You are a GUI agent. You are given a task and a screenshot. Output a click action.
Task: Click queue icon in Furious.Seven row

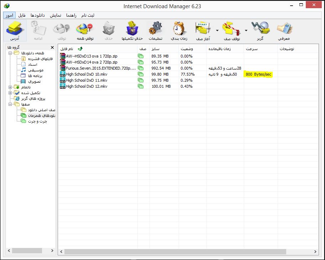(x=141, y=68)
